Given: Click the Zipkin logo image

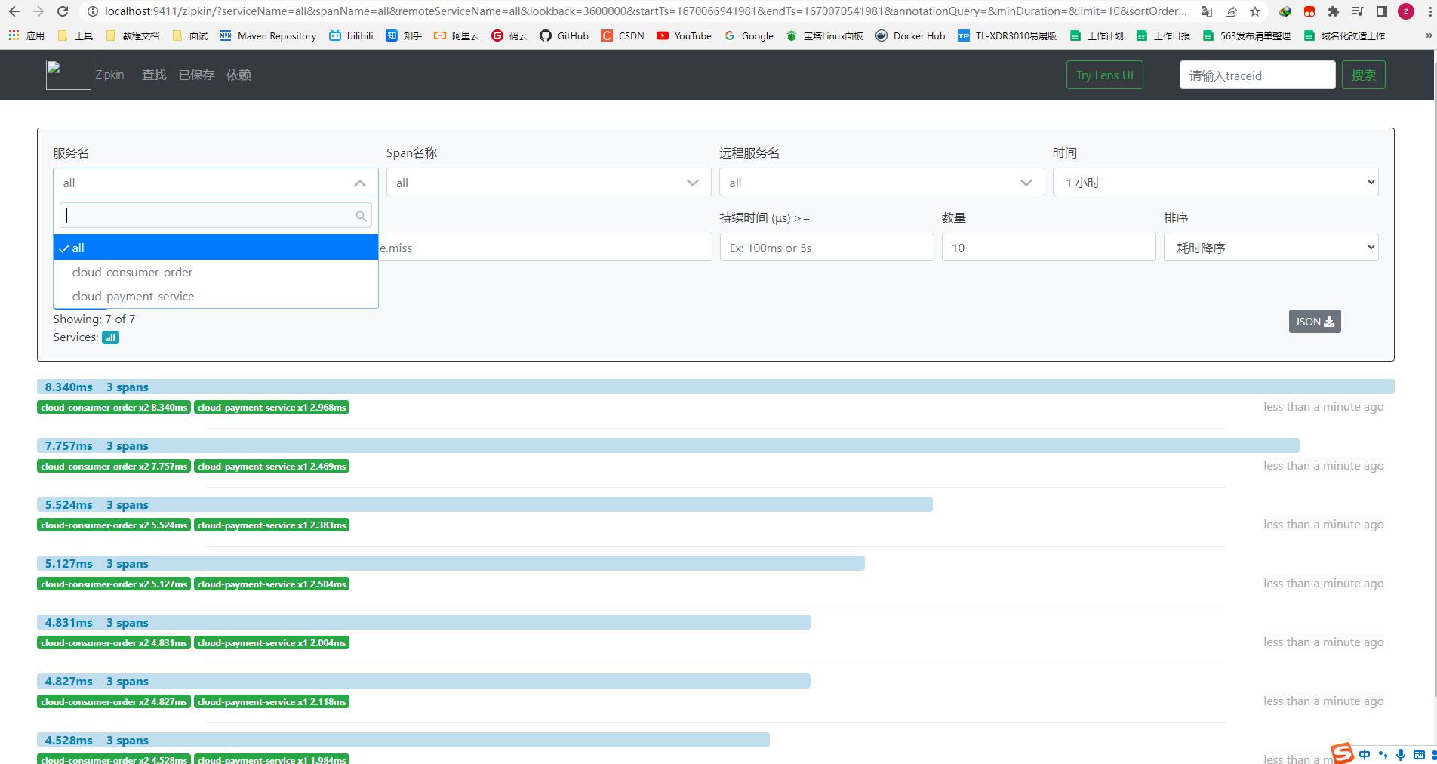Looking at the screenshot, I should [68, 75].
